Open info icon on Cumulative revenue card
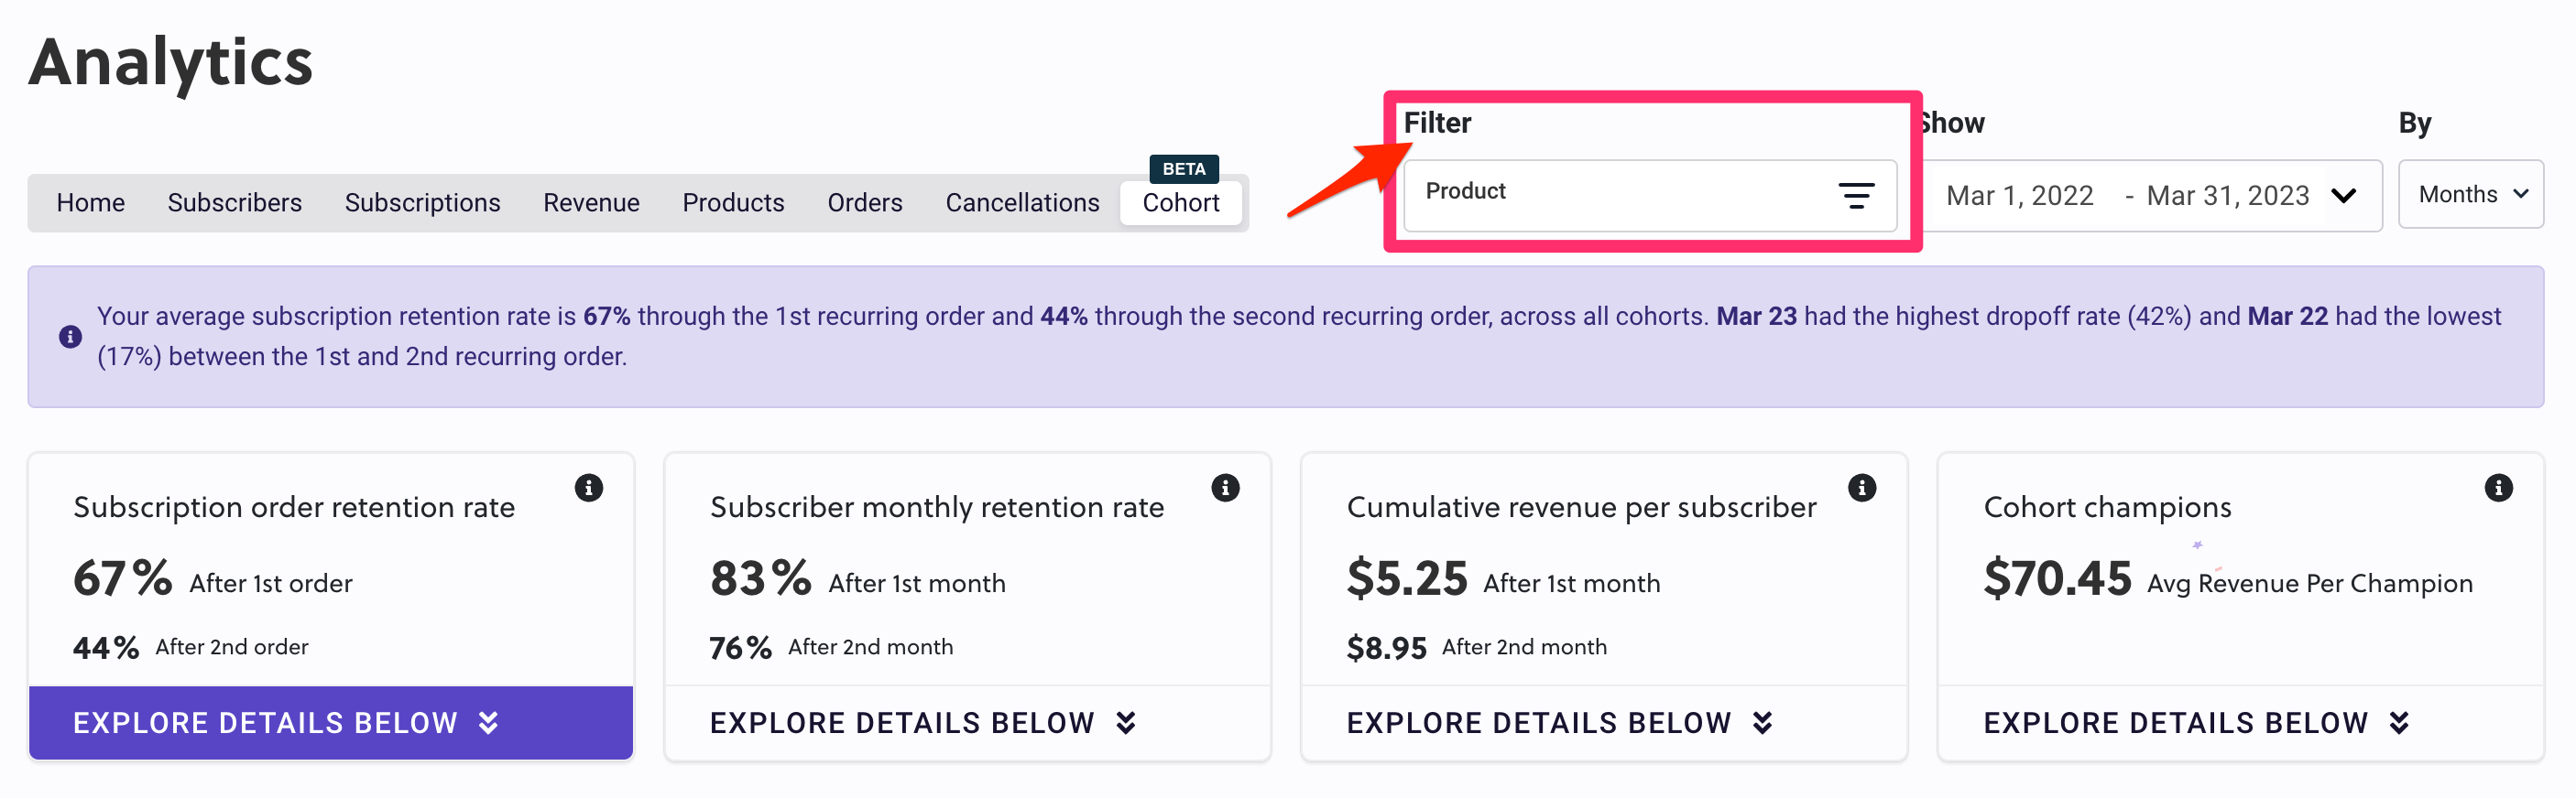 tap(1861, 488)
